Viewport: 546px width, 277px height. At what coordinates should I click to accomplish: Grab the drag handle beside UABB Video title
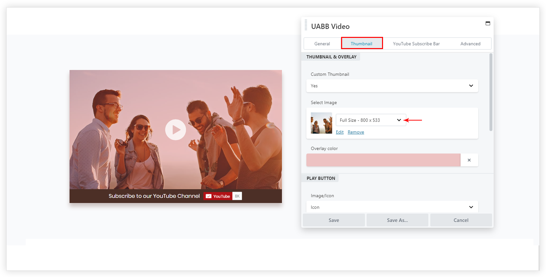point(306,25)
